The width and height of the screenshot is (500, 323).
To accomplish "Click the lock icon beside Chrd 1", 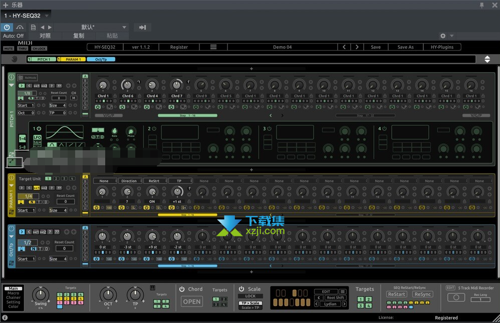I will coord(115,96).
